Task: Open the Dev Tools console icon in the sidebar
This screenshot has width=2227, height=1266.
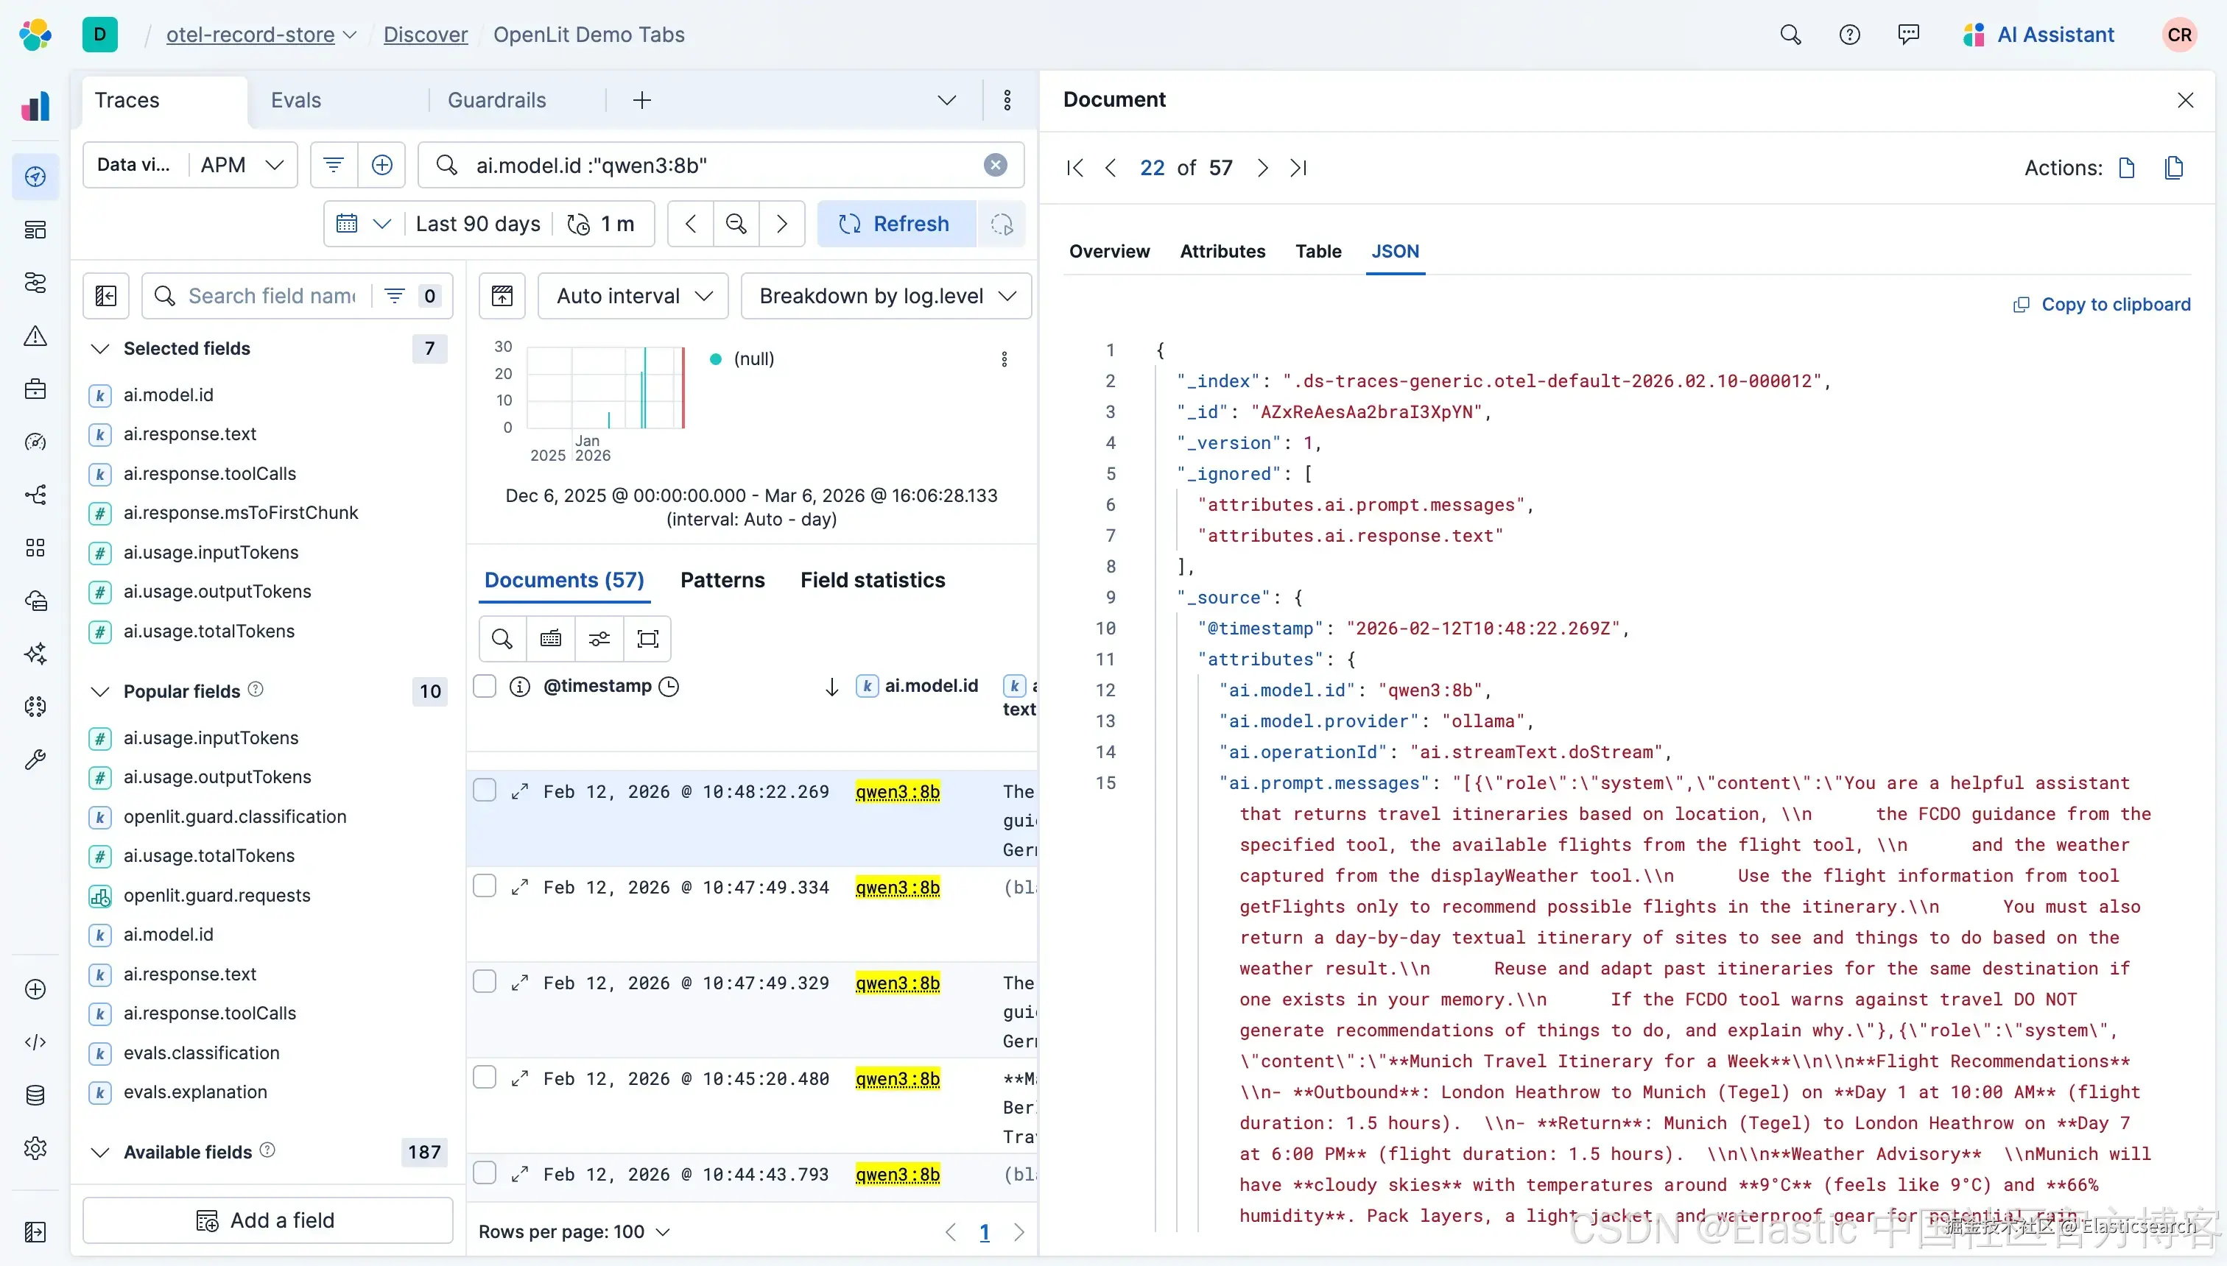Action: 35,1042
